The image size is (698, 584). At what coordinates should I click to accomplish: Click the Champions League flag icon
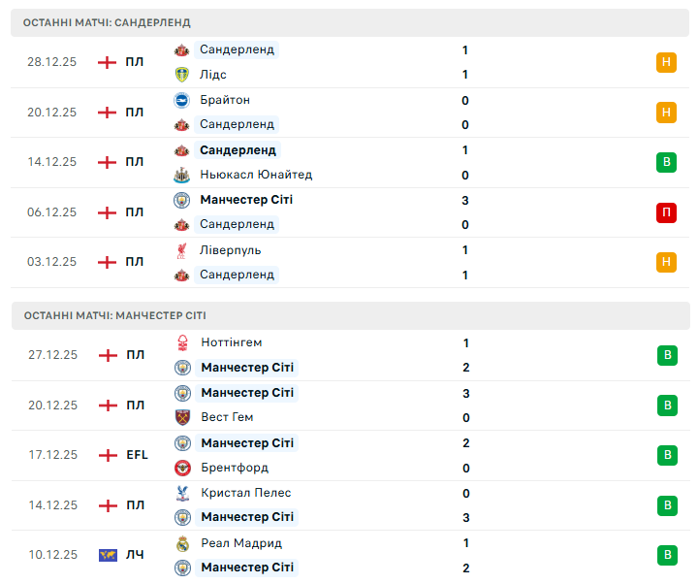pos(108,555)
